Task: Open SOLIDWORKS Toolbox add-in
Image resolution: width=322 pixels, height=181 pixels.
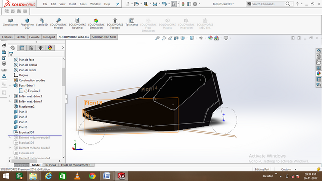Action: pyautogui.click(x=115, y=24)
